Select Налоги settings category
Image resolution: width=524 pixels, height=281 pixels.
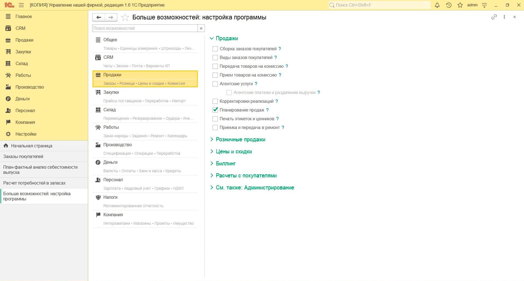[x=145, y=201]
